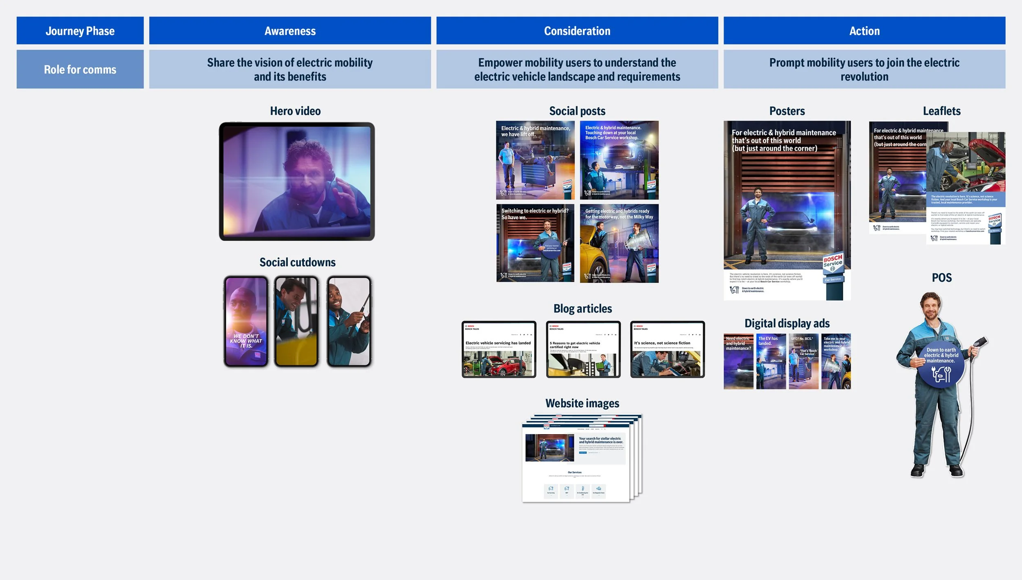The width and height of the screenshot is (1022, 580).
Task: Select the 'Switching to electric or hybrid?' post
Action: pos(535,243)
